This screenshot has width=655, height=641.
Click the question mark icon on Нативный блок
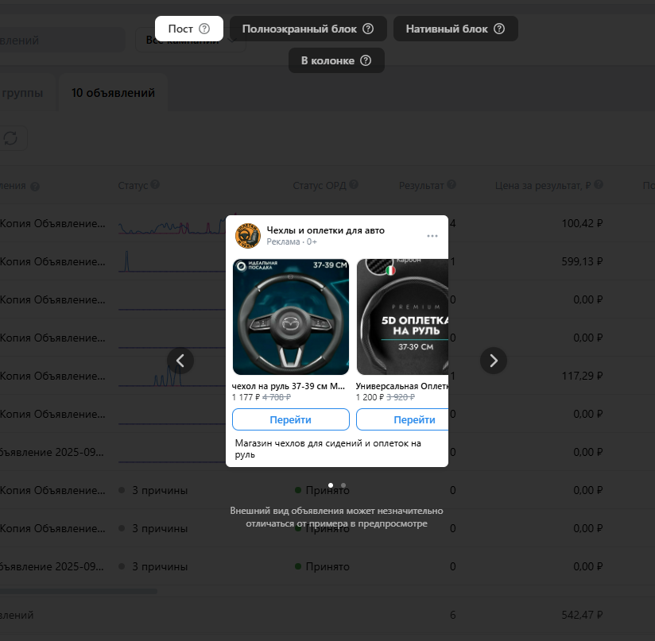(499, 29)
